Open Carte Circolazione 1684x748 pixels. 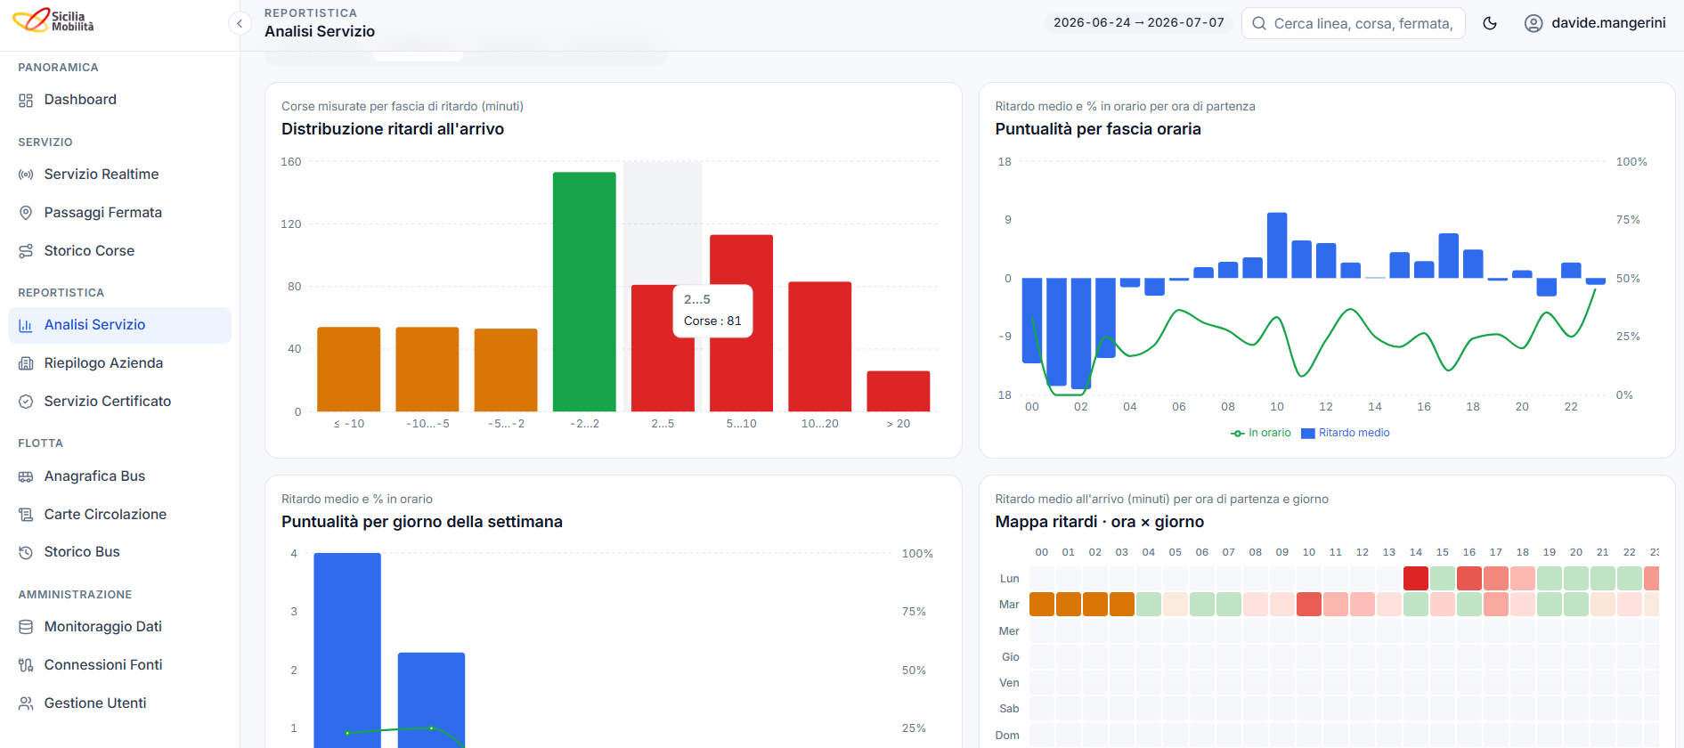[x=119, y=515]
